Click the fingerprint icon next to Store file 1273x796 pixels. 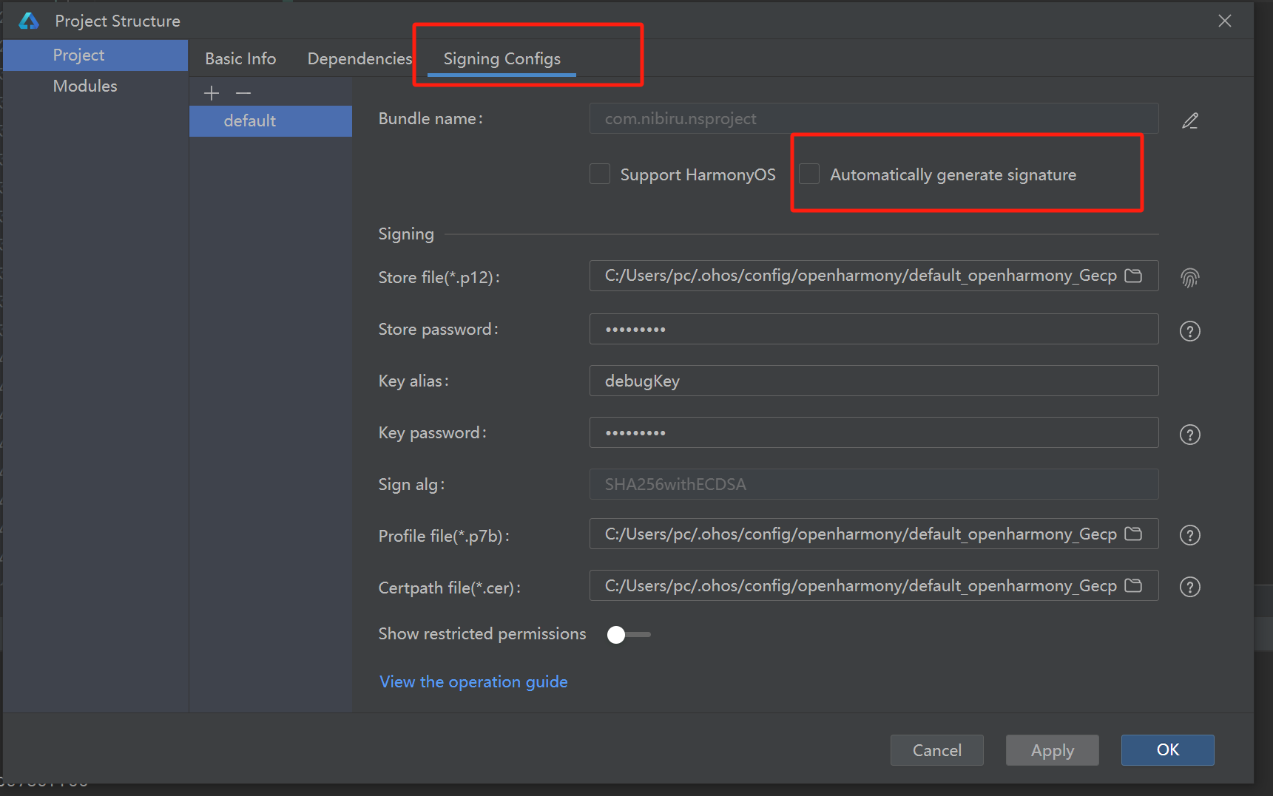1189,278
